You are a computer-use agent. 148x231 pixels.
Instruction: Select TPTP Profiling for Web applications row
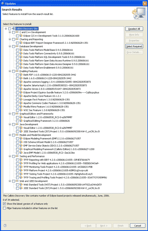tap(61, 163)
